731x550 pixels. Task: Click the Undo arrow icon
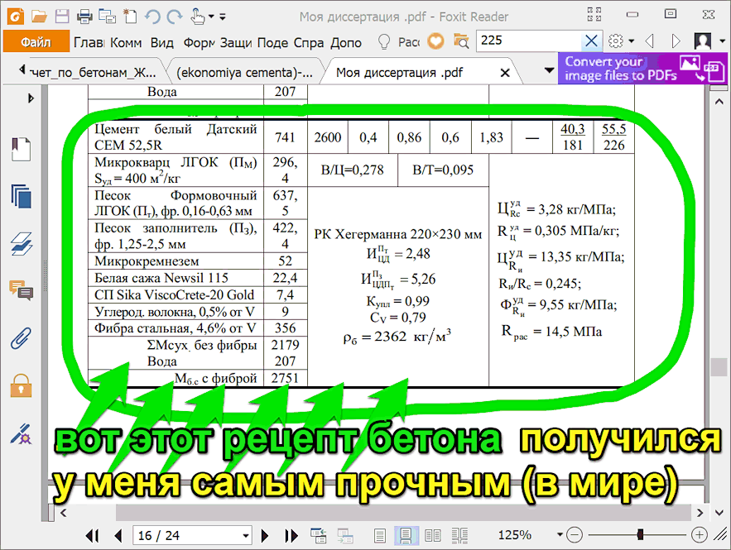[152, 17]
